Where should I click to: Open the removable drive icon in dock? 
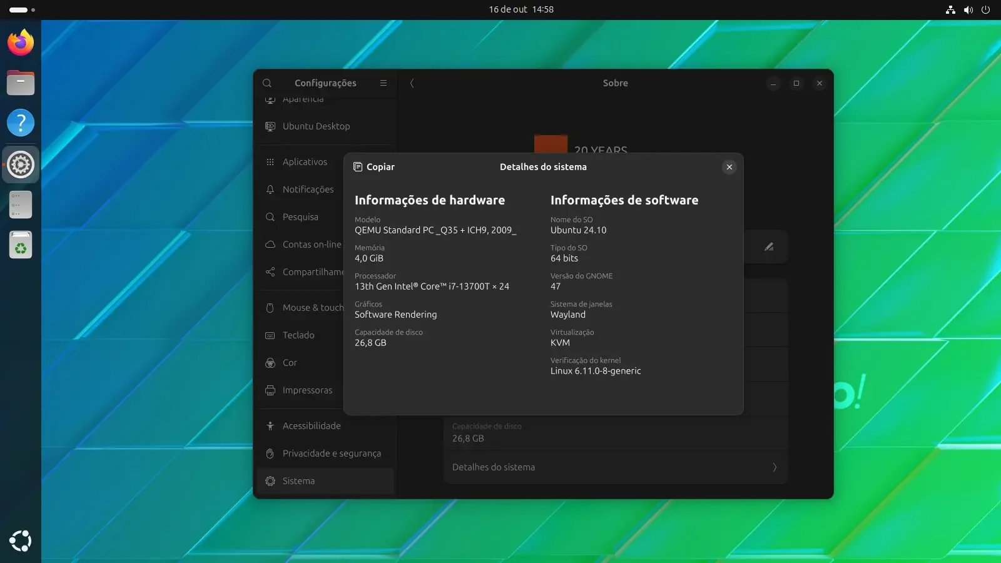coord(21,205)
